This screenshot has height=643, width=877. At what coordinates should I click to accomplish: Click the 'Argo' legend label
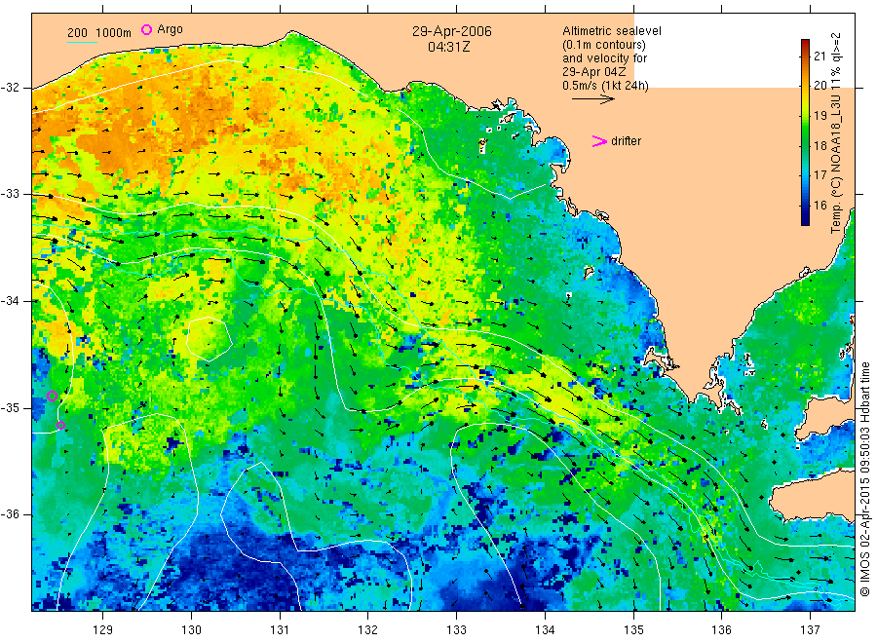[170, 29]
